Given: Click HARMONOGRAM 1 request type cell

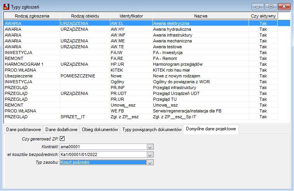Looking at the screenshot, I should pos(32,64).
